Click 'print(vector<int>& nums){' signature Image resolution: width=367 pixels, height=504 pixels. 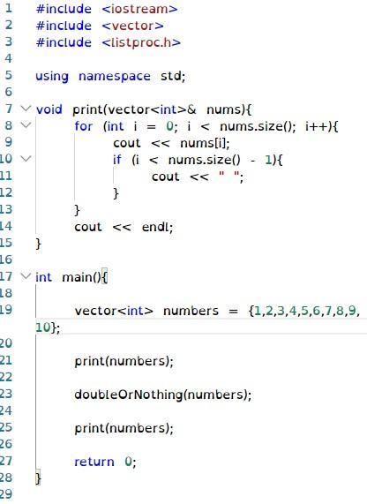pyautogui.click(x=162, y=110)
